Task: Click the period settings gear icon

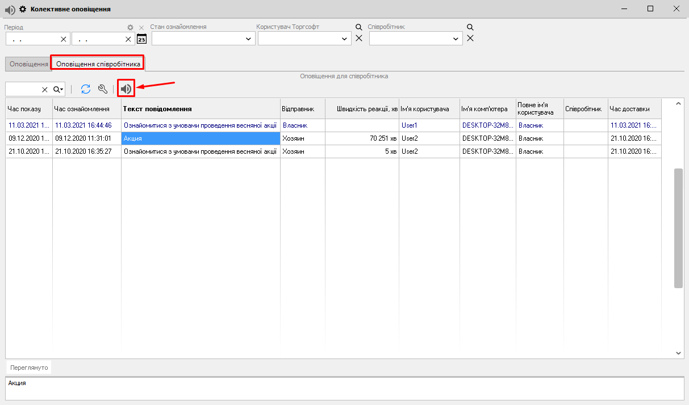Action: [130, 27]
